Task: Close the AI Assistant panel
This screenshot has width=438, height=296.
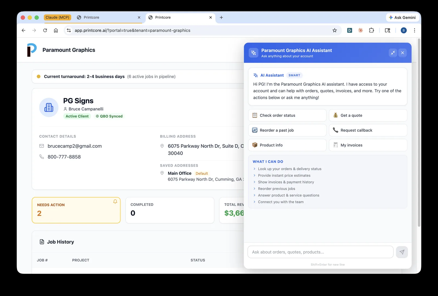Action: (x=402, y=53)
